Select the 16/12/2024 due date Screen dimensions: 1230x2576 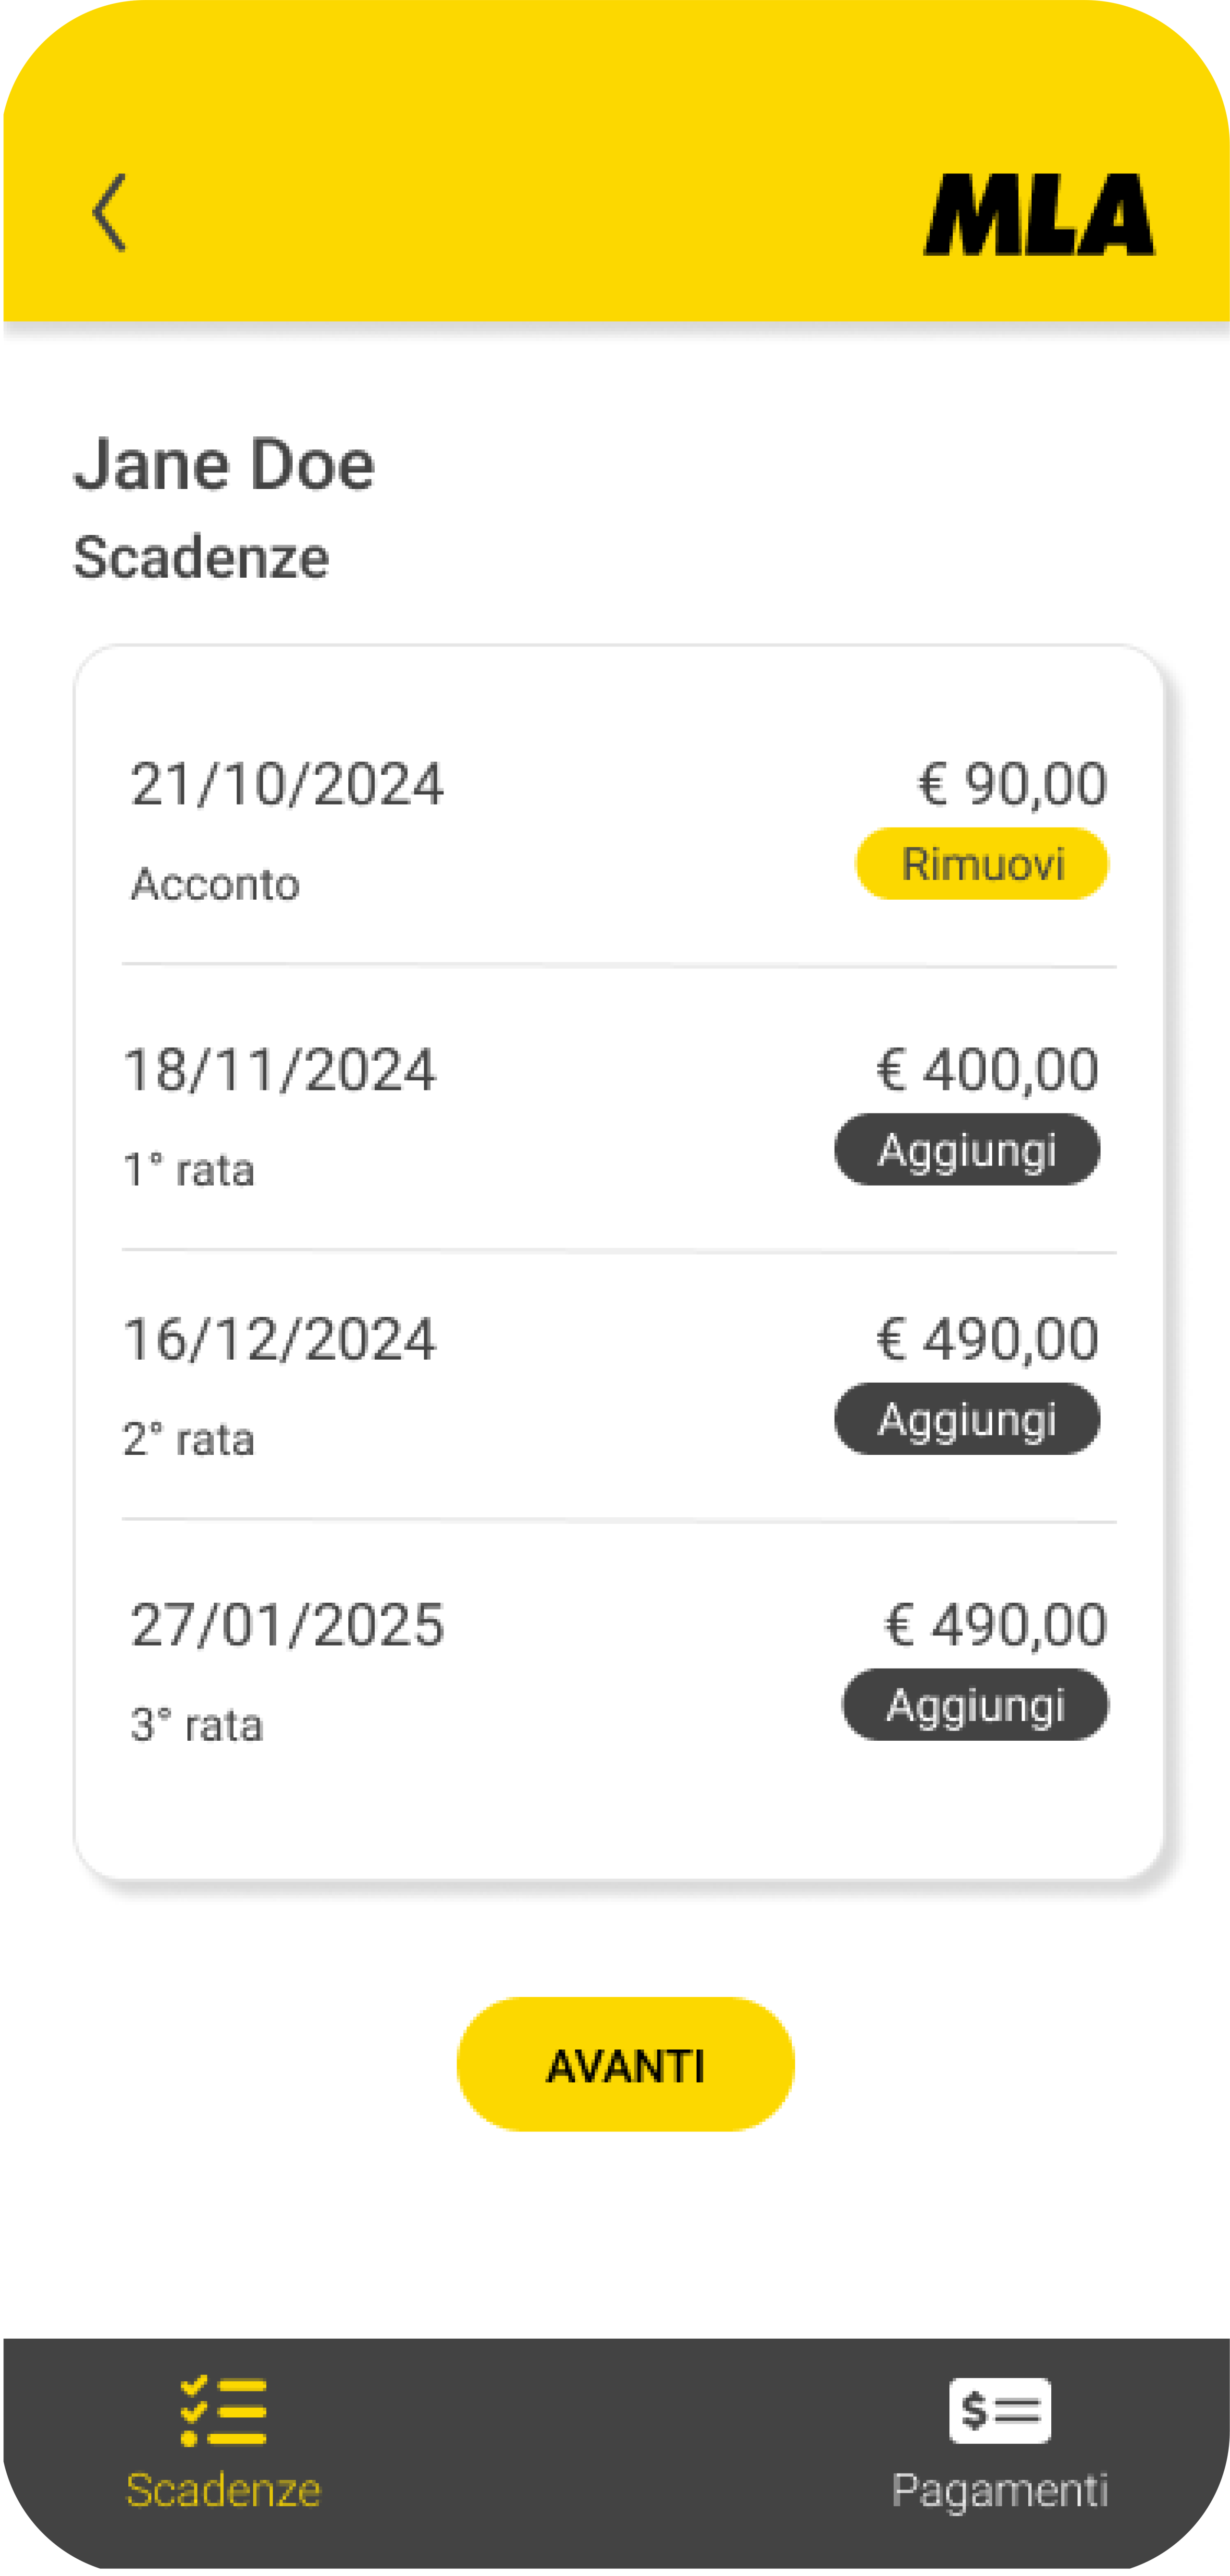[279, 1339]
